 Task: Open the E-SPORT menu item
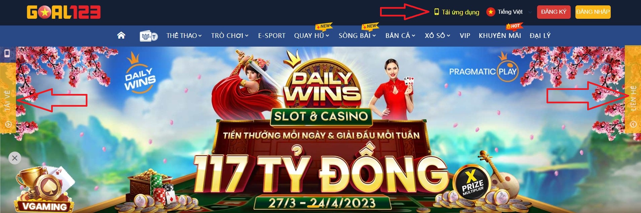(x=272, y=36)
